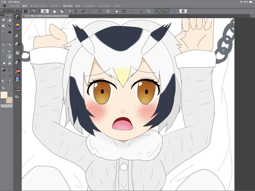255x191 pixels.
Task: Open the フィルター menu
Action: pos(89,6)
